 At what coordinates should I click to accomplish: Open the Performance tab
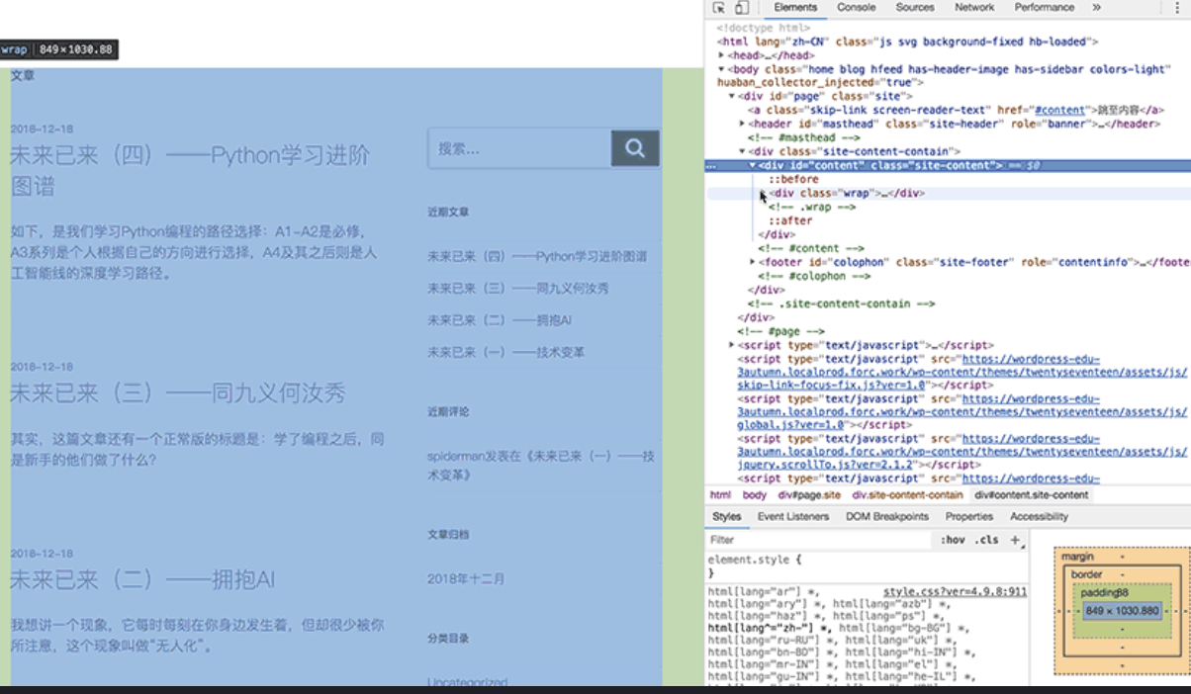[1044, 7]
